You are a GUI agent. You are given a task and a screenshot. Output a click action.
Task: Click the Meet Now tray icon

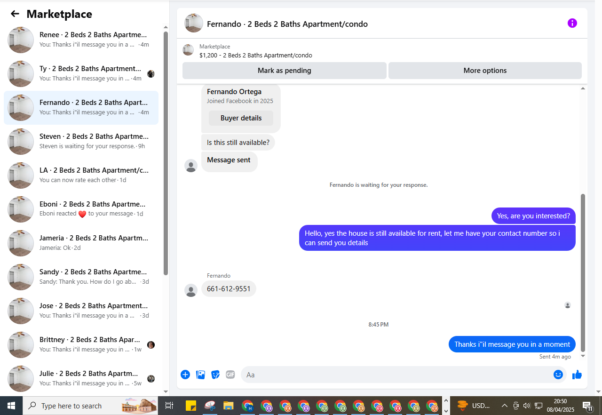point(515,406)
